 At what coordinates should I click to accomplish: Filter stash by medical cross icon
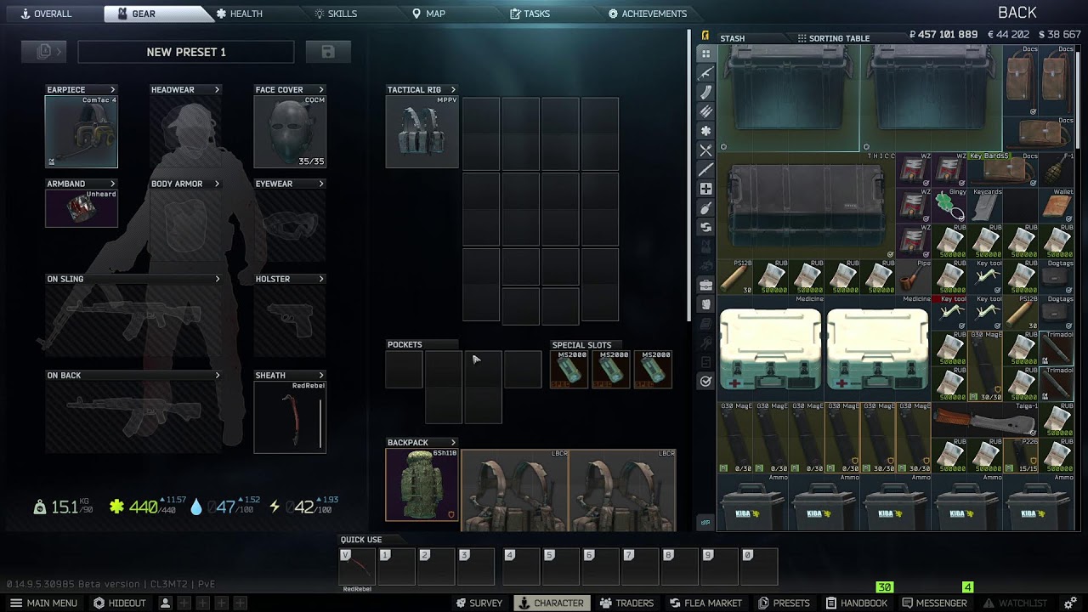705,189
